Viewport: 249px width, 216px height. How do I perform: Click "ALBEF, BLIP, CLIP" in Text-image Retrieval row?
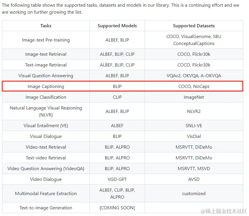click(117, 65)
